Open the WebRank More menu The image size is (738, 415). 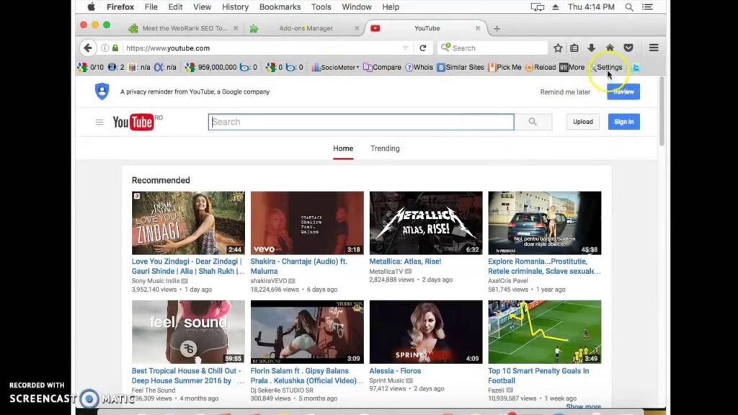572,67
